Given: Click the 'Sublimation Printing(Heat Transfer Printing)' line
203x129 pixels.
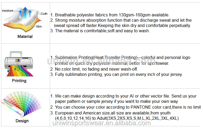Looking at the screenshot, I should (120, 57).
